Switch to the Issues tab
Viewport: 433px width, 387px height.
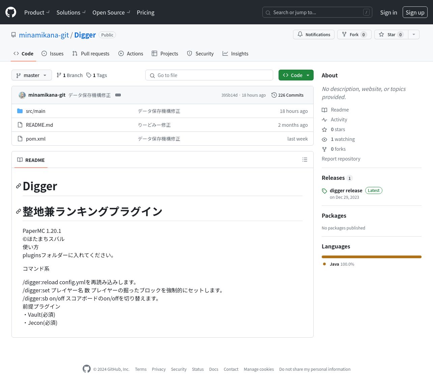(x=52, y=53)
